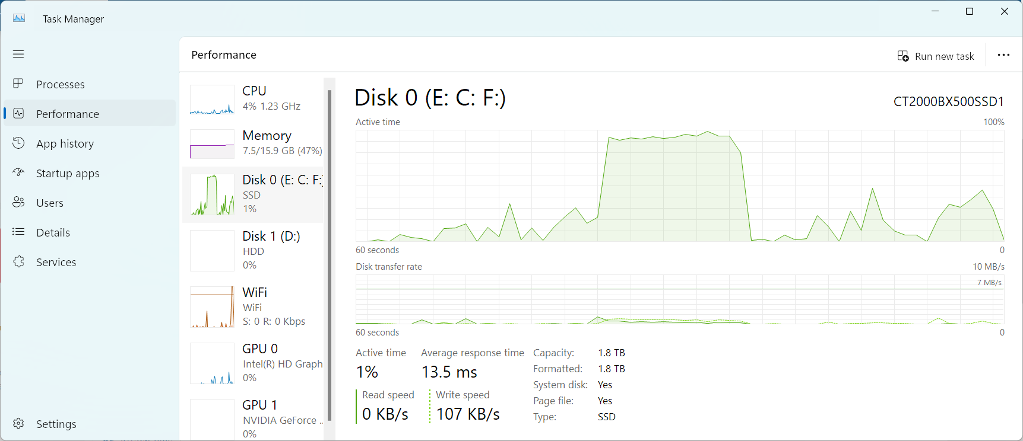The width and height of the screenshot is (1023, 441).
Task: Click the Details list icon
Action: [x=18, y=232]
